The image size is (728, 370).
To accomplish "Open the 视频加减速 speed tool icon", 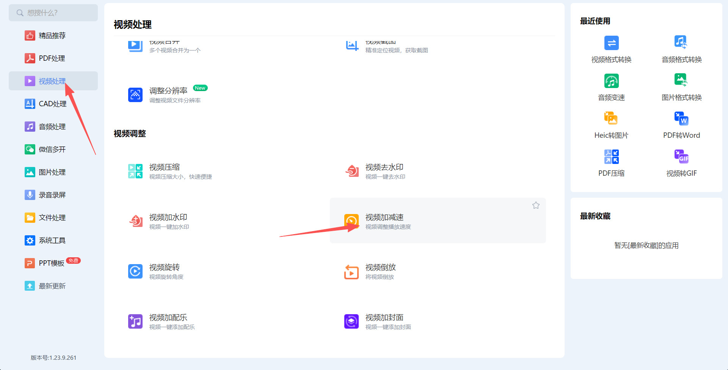I will click(x=351, y=221).
